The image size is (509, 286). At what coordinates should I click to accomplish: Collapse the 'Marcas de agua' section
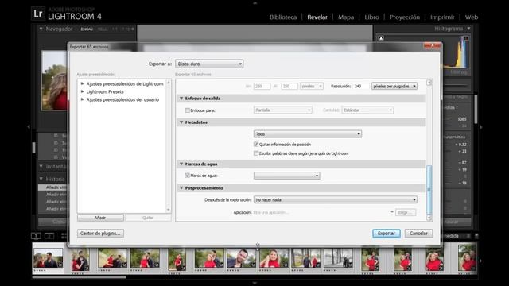pyautogui.click(x=181, y=164)
